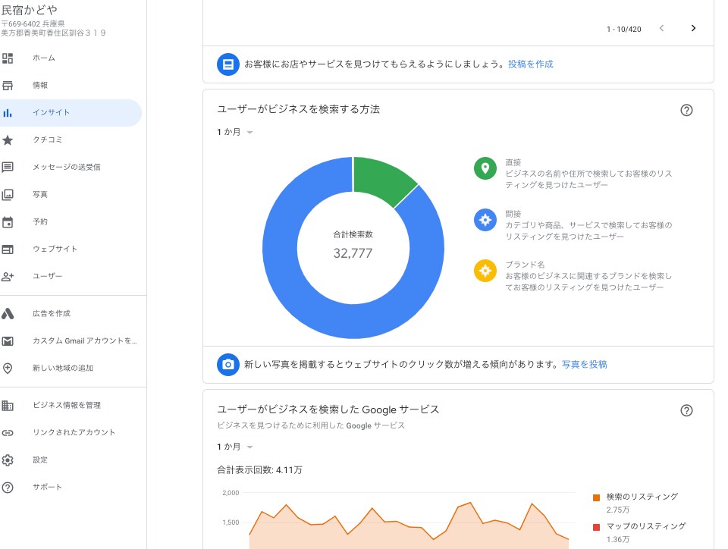Open the 1 か月 dropdown in search methods card
Image resolution: width=728 pixels, height=549 pixels.
235,132
